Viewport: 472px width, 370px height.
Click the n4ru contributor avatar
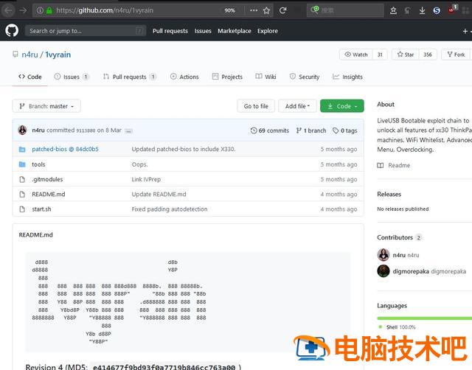tap(383, 255)
